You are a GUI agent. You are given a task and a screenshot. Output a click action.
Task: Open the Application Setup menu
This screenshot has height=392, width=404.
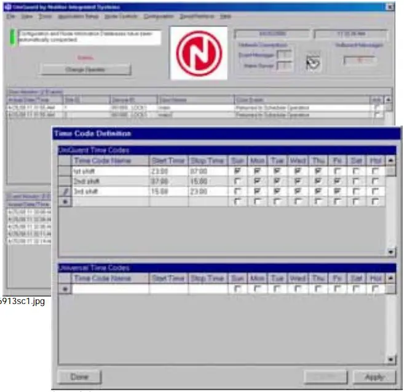(x=78, y=17)
